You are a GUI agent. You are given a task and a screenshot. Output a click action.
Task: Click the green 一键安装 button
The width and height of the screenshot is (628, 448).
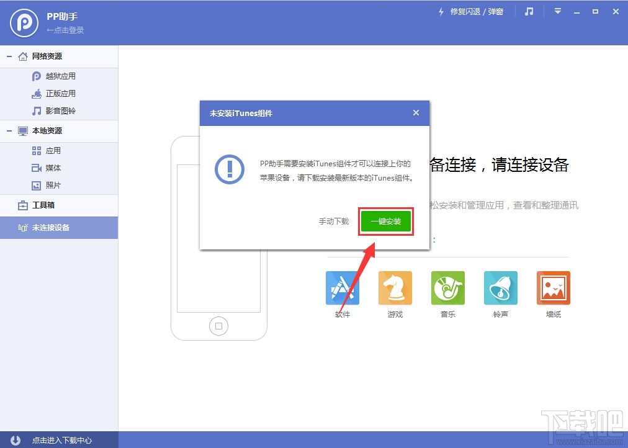(x=385, y=221)
